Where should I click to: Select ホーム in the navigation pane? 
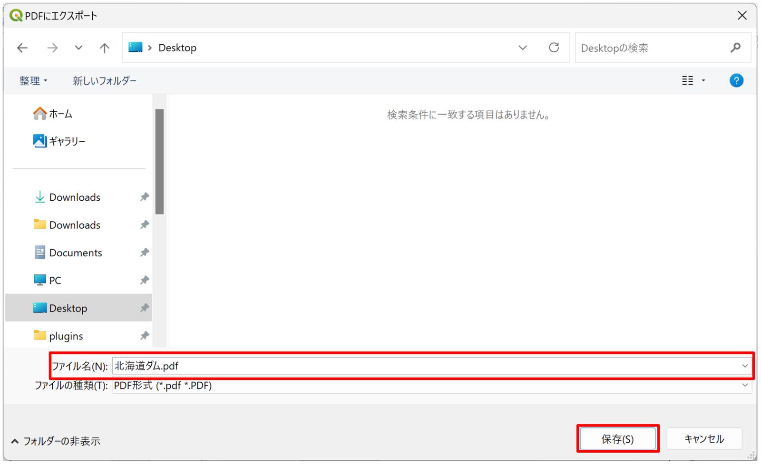click(53, 114)
